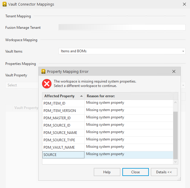
Task: Click the SOURCE property cell
Action: tap(63, 155)
